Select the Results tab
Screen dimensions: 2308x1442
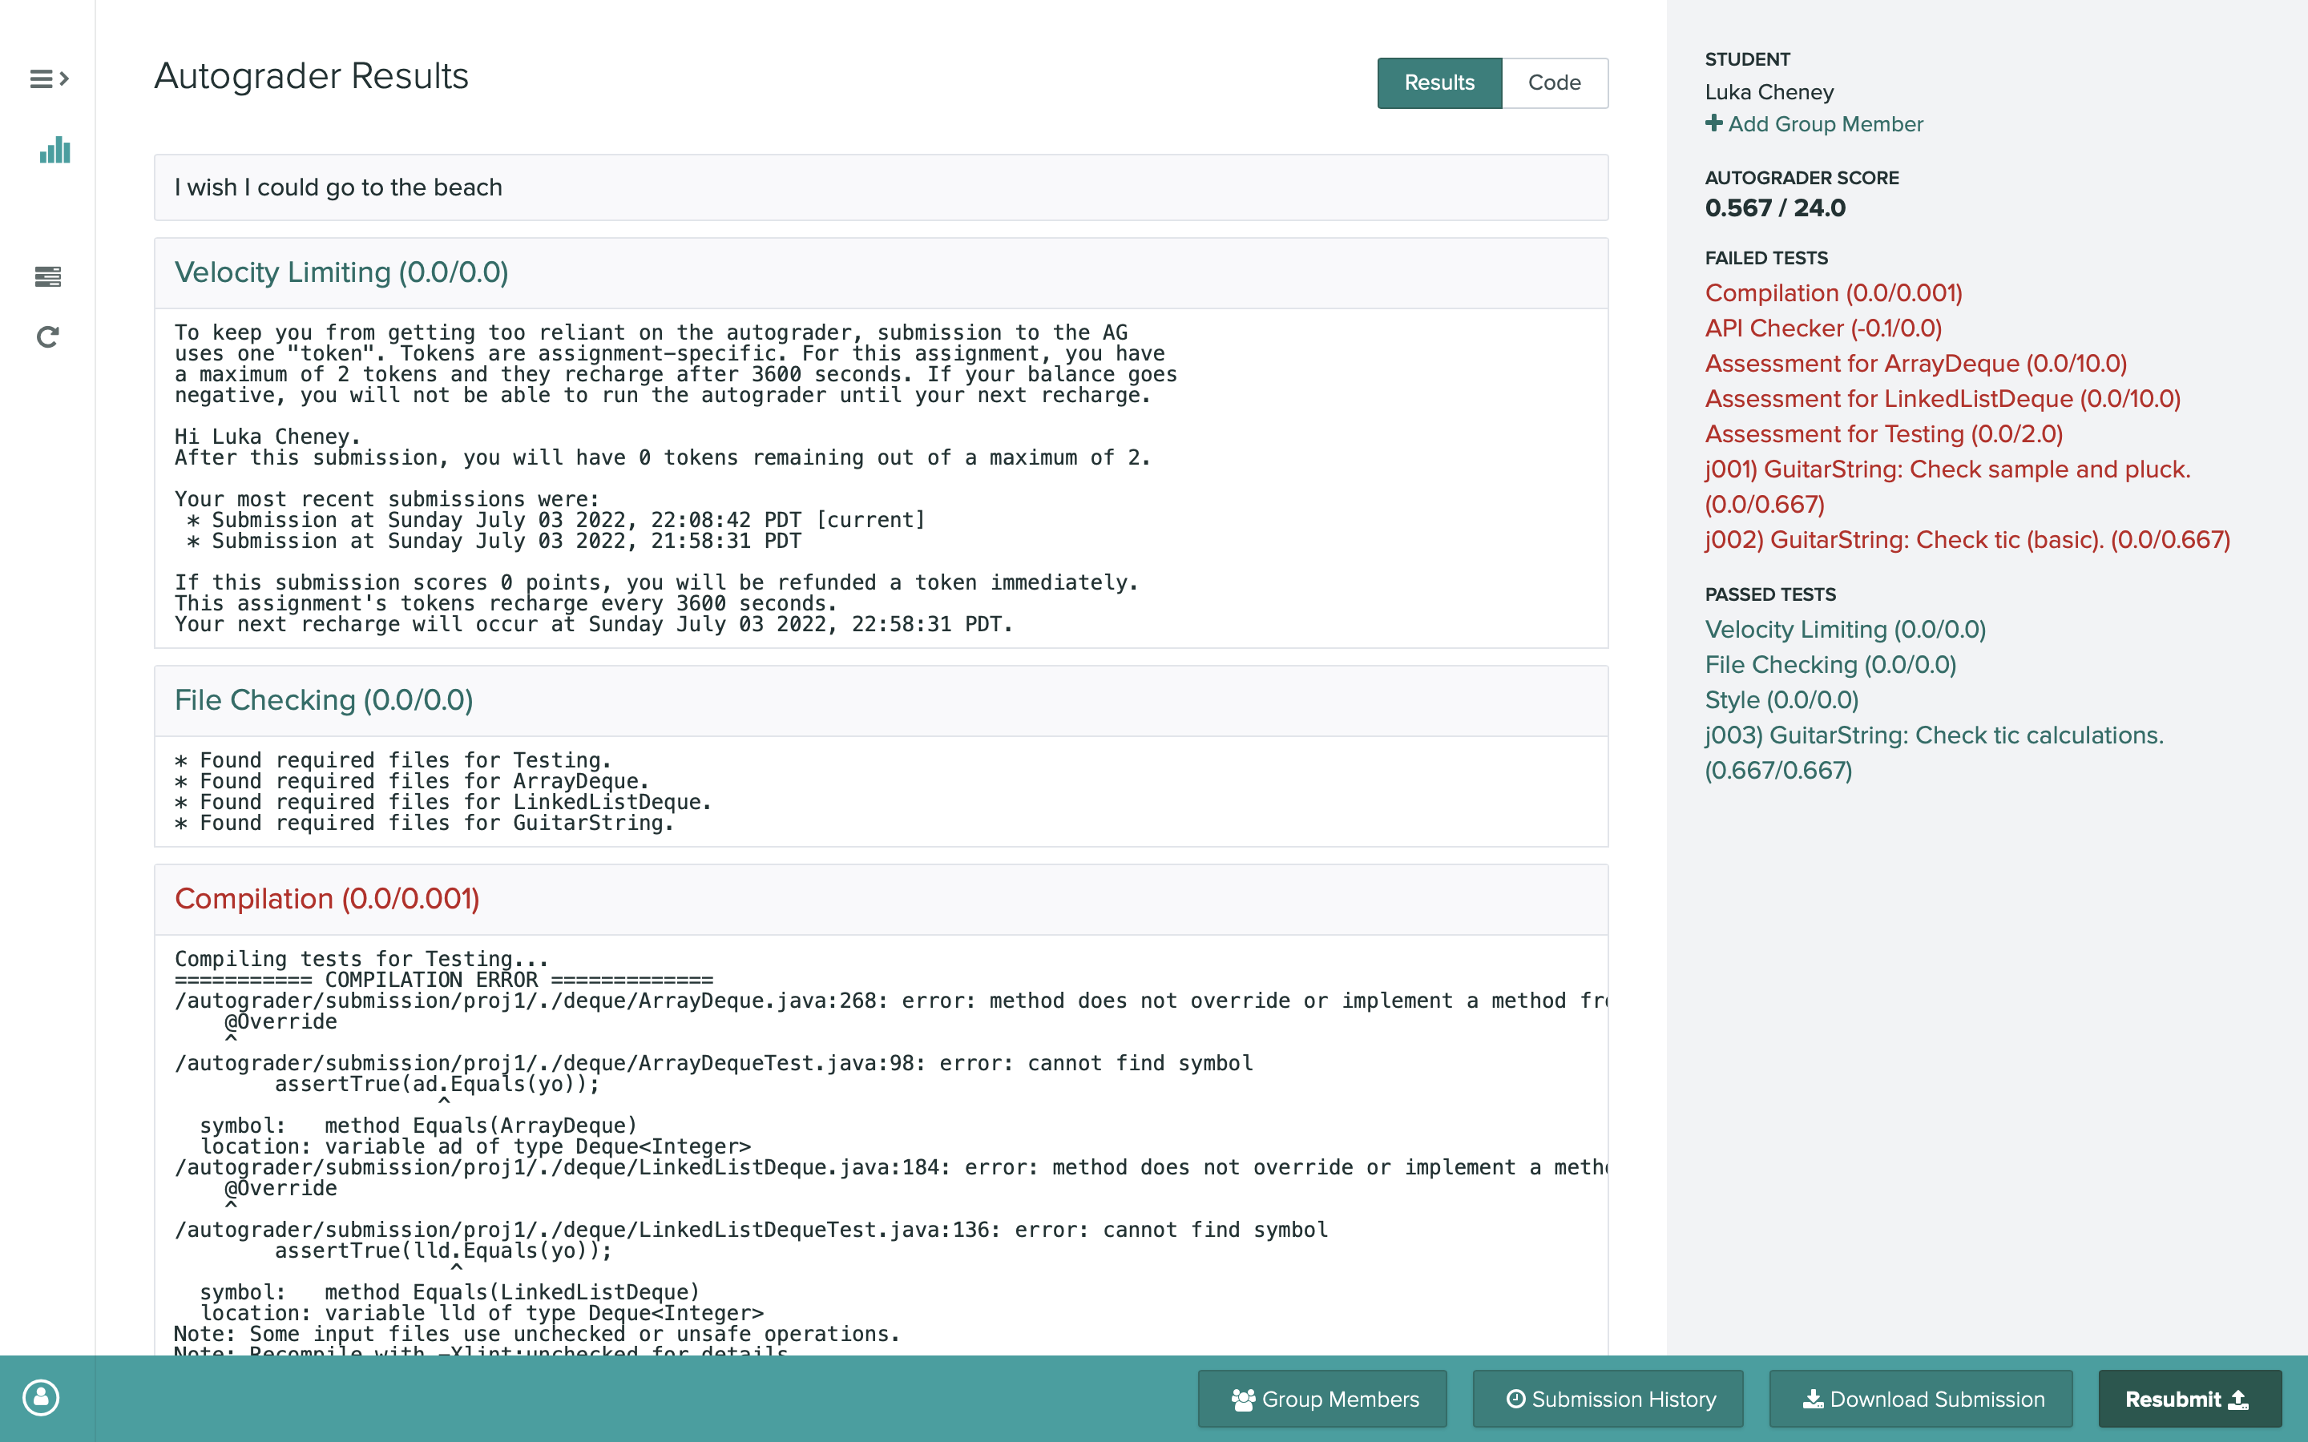click(1439, 83)
